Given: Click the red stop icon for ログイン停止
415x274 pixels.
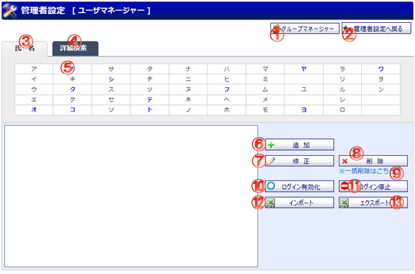Looking at the screenshot, I should (344, 186).
